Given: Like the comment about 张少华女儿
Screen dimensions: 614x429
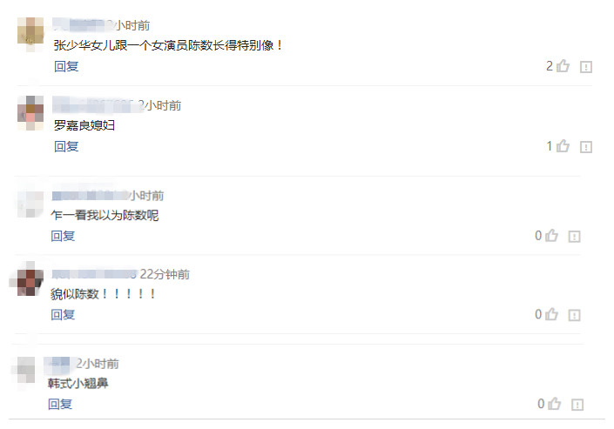Looking at the screenshot, I should click(563, 66).
